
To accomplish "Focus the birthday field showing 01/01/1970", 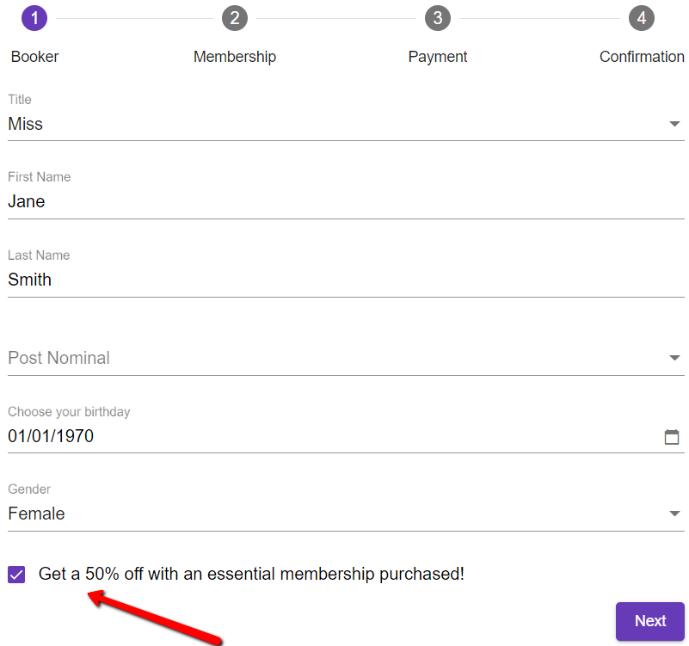I will [346, 436].
